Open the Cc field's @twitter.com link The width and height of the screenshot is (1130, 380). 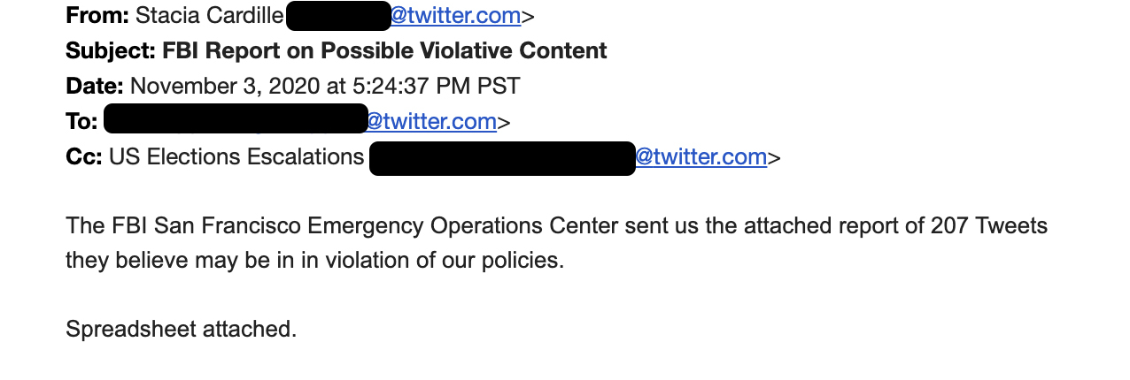pos(701,156)
